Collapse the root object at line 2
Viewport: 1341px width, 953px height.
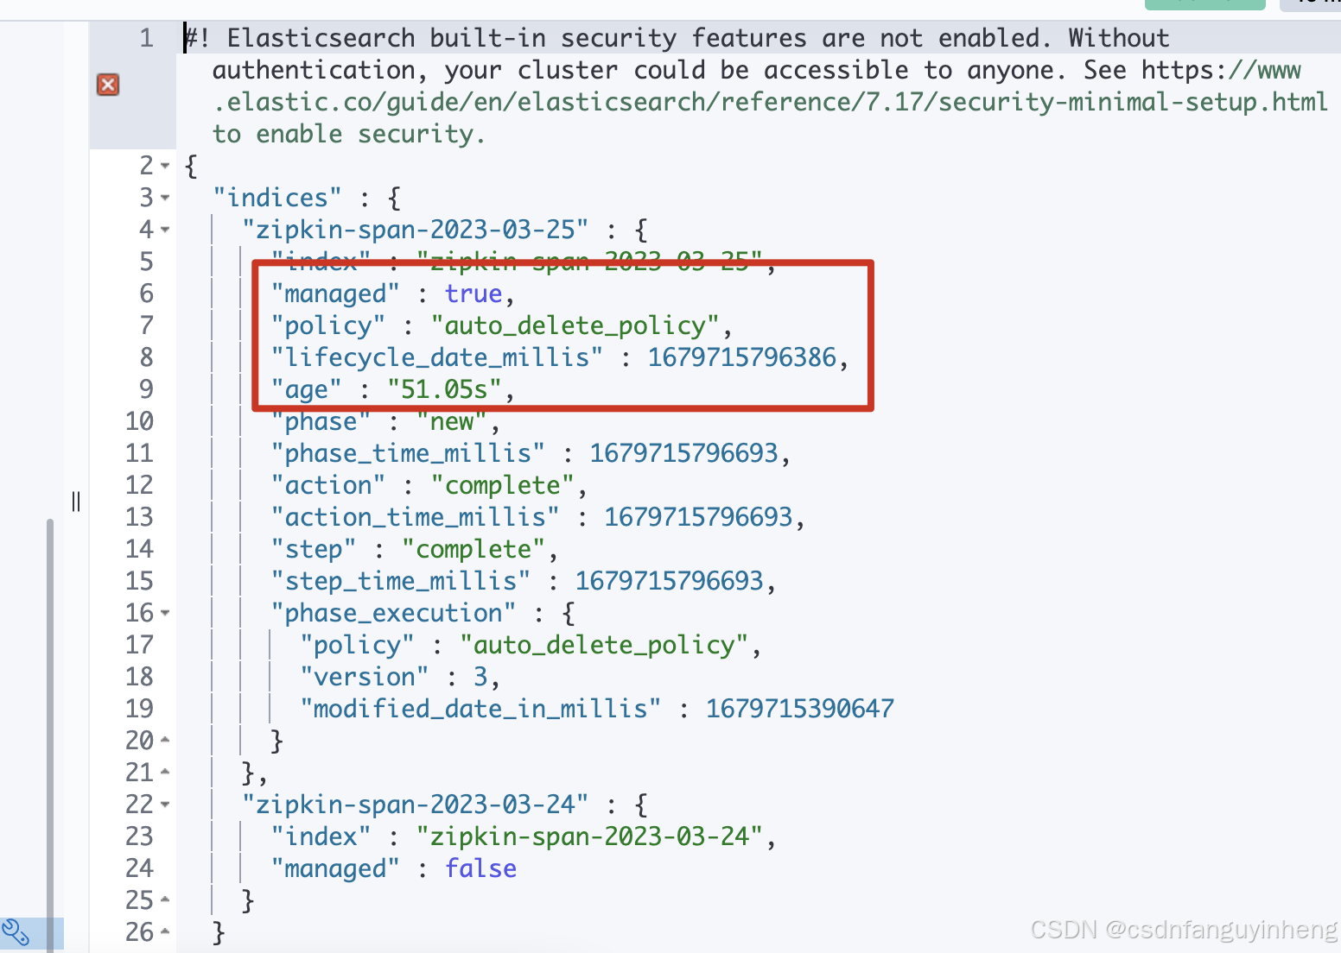click(165, 166)
